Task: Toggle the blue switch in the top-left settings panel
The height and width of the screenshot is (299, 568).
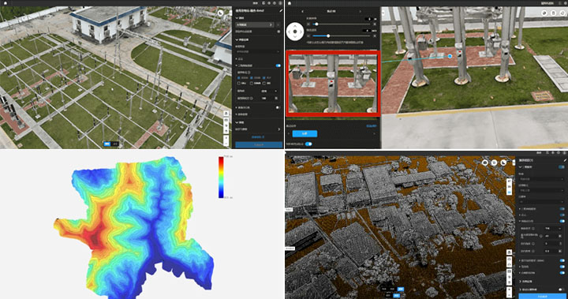Action: (x=278, y=65)
